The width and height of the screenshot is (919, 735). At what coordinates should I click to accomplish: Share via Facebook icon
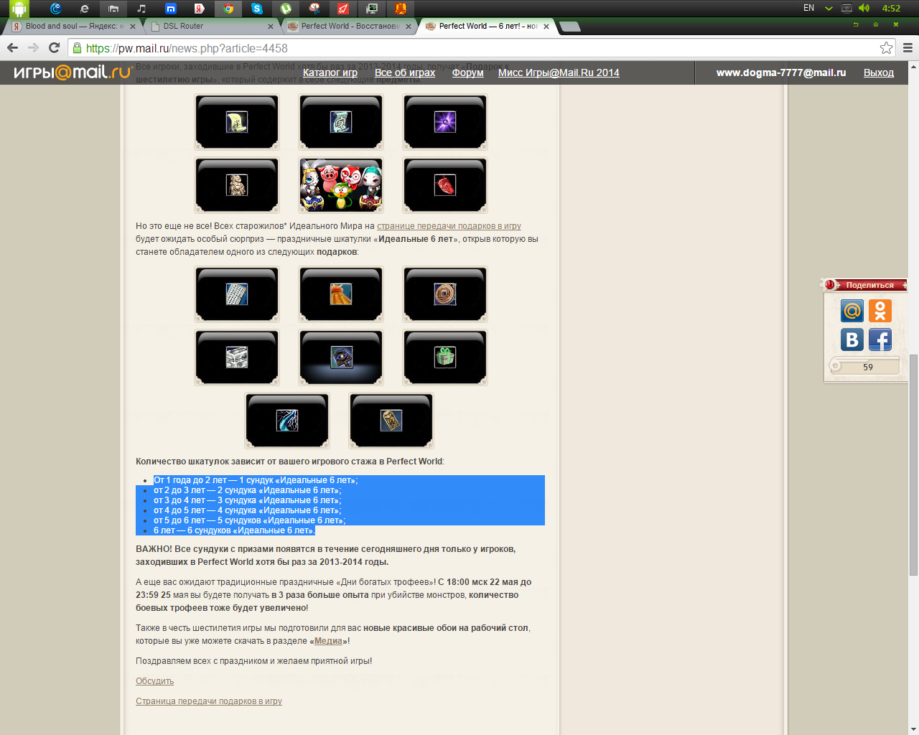[880, 340]
